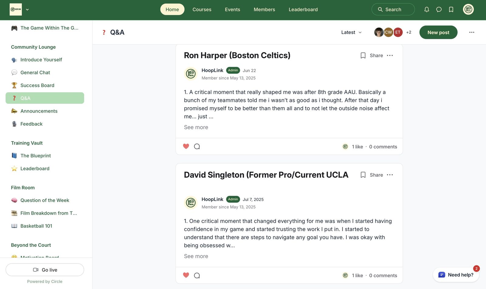
Task: Go to Home tab
Action: click(x=172, y=9)
